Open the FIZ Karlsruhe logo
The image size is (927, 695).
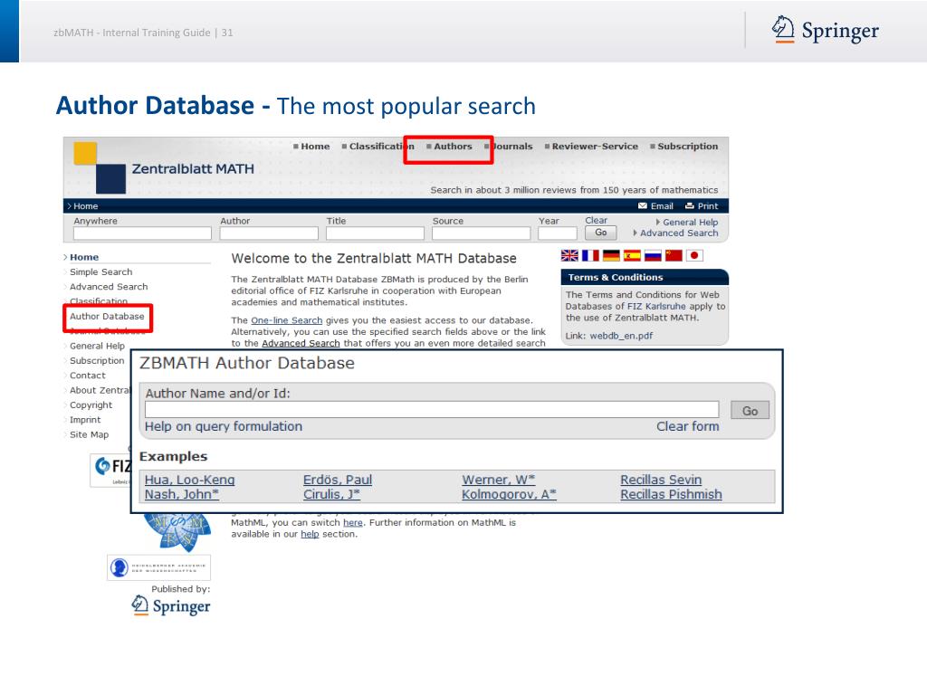tap(111, 470)
